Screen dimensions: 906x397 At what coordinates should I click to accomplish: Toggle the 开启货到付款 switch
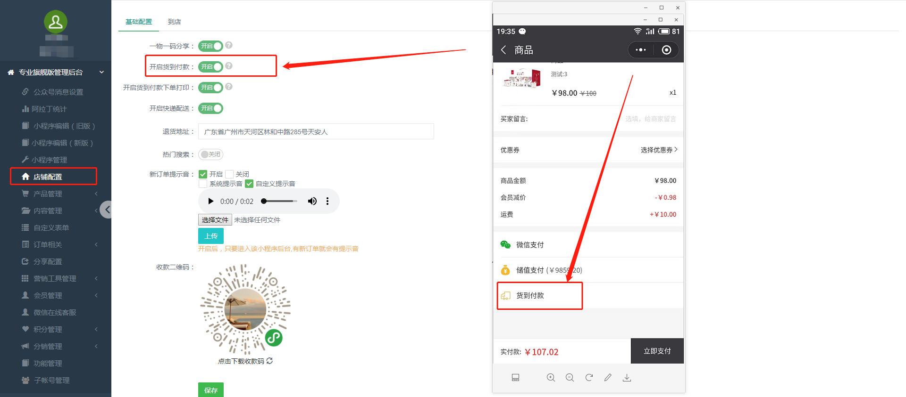[210, 67]
